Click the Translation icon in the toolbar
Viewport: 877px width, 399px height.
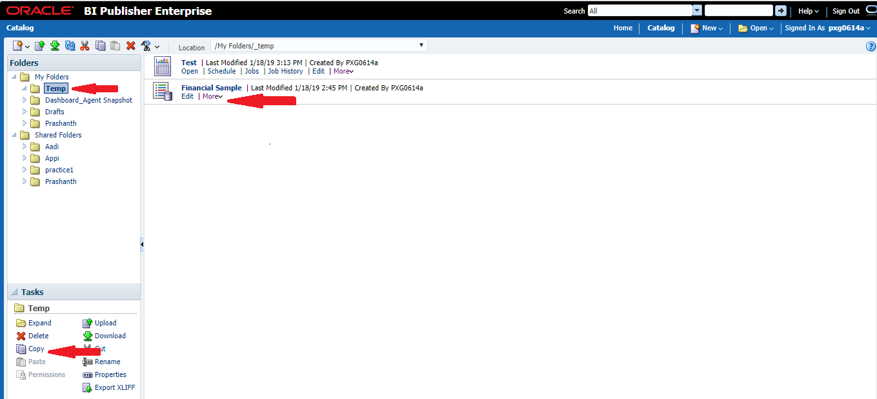pos(146,46)
